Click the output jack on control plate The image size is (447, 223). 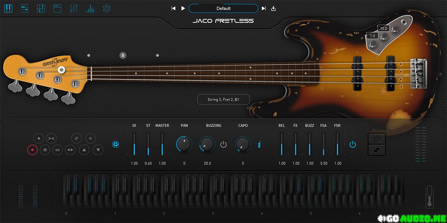[x=405, y=23]
